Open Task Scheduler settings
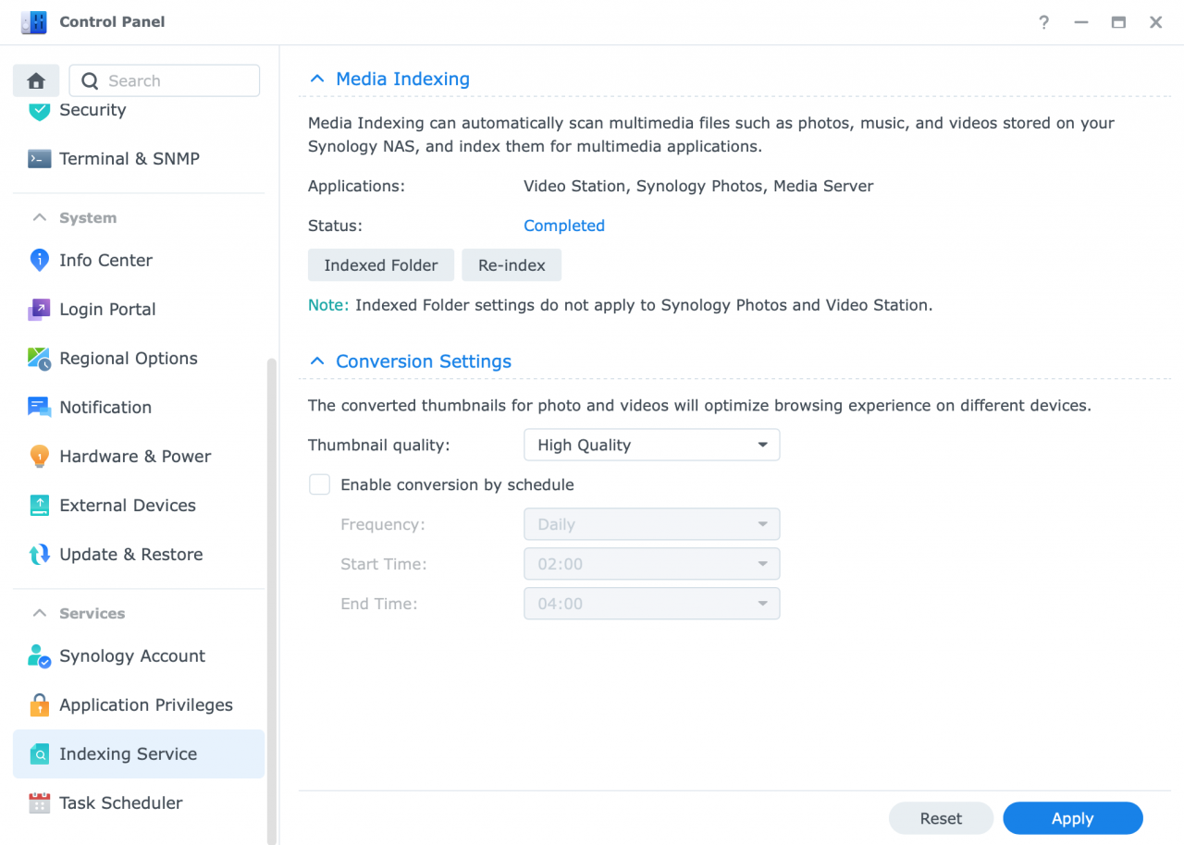 pos(121,802)
